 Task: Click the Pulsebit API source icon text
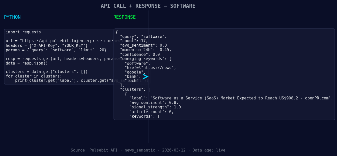pyautogui.click(x=94, y=150)
